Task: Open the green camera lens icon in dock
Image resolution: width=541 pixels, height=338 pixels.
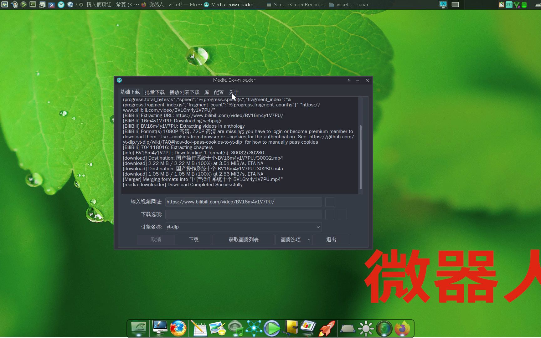Action: pos(384,329)
